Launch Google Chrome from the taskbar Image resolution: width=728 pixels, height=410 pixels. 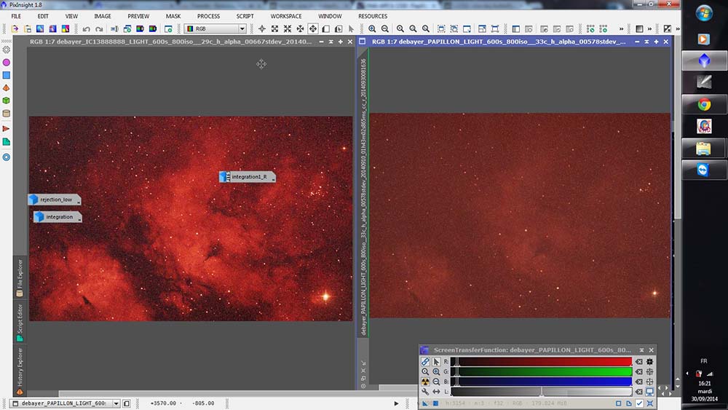click(x=703, y=104)
